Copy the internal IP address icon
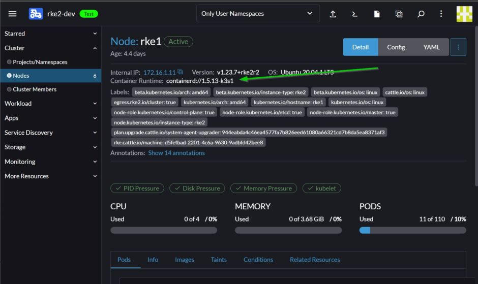Image resolution: width=478 pixels, height=284 pixels. click(x=180, y=72)
